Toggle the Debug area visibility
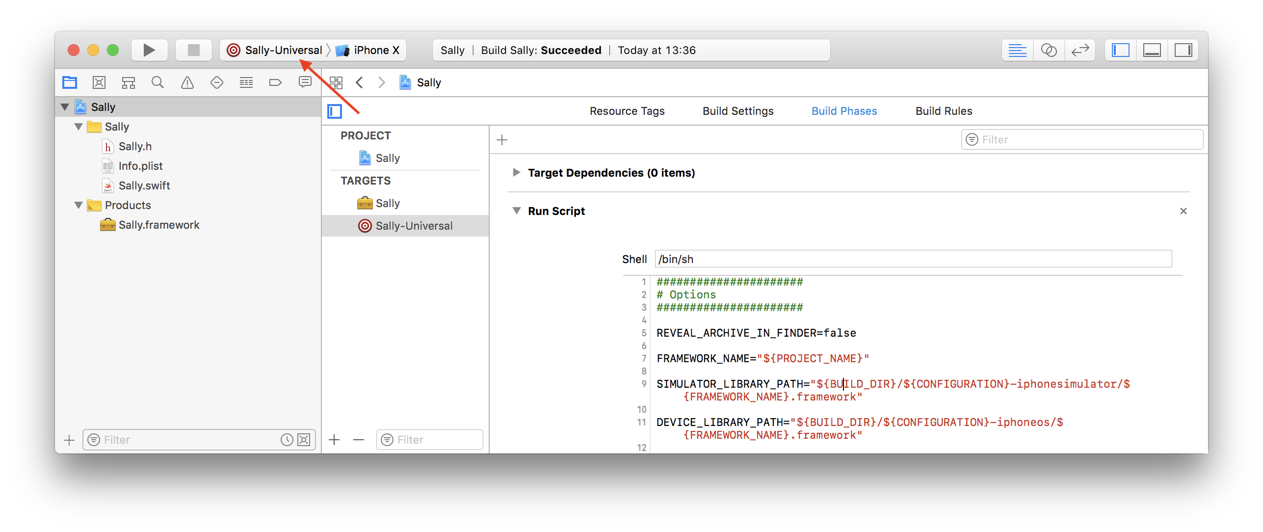Viewport: 1263px width, 532px height. [1152, 50]
